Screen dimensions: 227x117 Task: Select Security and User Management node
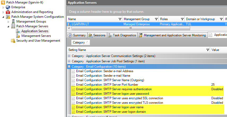(x=38, y=41)
